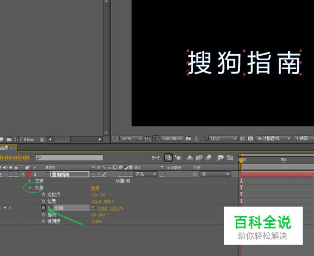The height and width of the screenshot is (256, 314).
Task: Open (1/2) resolution dropdown
Action: pyautogui.click(x=223, y=138)
